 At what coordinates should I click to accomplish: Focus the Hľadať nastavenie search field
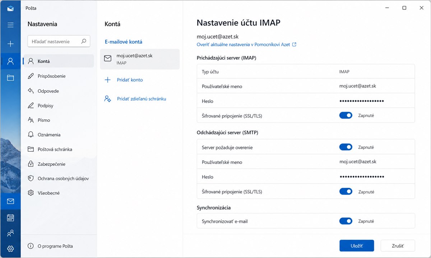coord(59,41)
